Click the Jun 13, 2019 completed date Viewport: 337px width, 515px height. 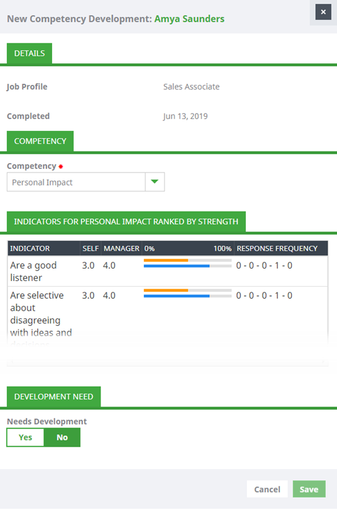[185, 116]
